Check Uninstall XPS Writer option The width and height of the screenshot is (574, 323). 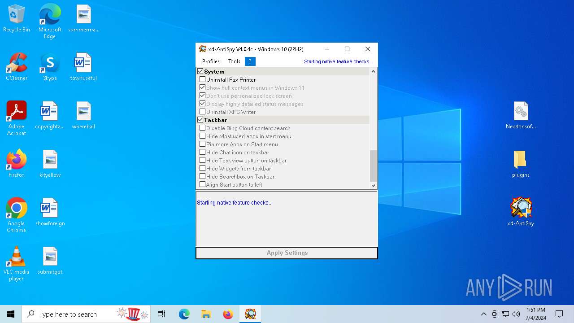point(203,112)
